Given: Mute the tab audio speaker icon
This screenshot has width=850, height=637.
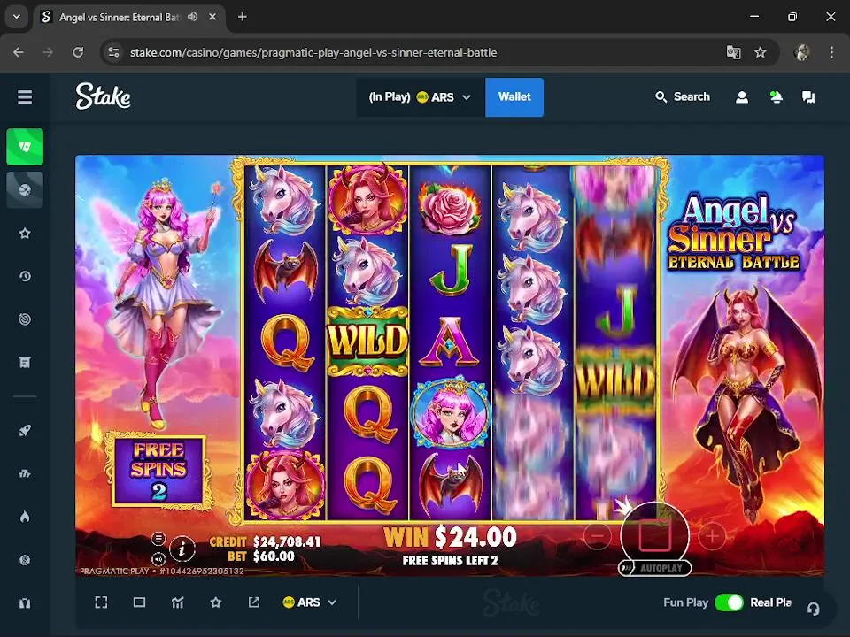Looking at the screenshot, I should (192, 17).
